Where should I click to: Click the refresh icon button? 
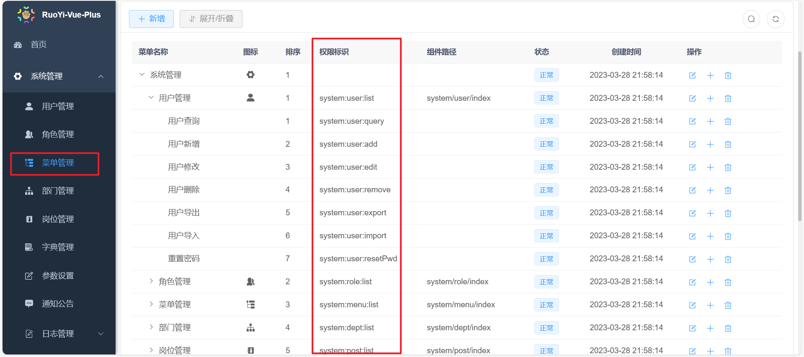(776, 19)
